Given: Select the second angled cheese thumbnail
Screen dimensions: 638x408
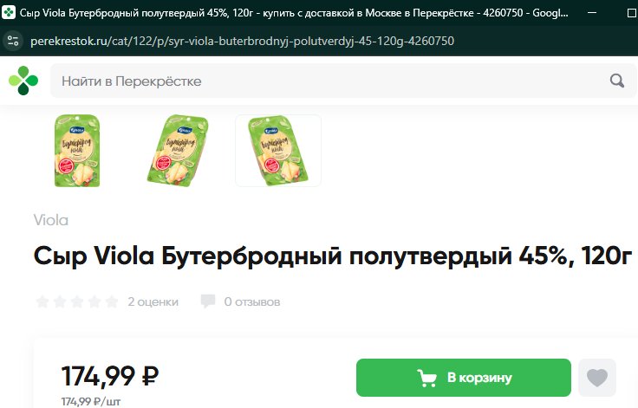Looking at the screenshot, I should pyautogui.click(x=178, y=151).
